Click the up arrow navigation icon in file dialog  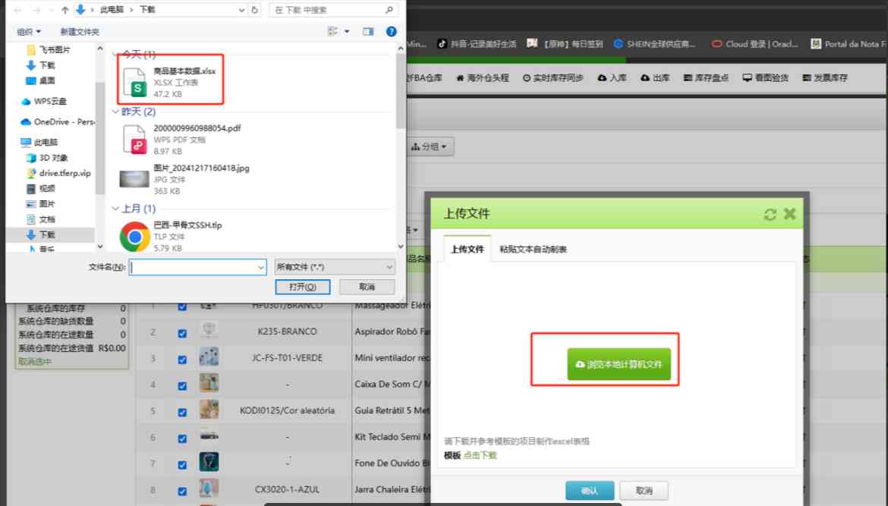pos(65,11)
